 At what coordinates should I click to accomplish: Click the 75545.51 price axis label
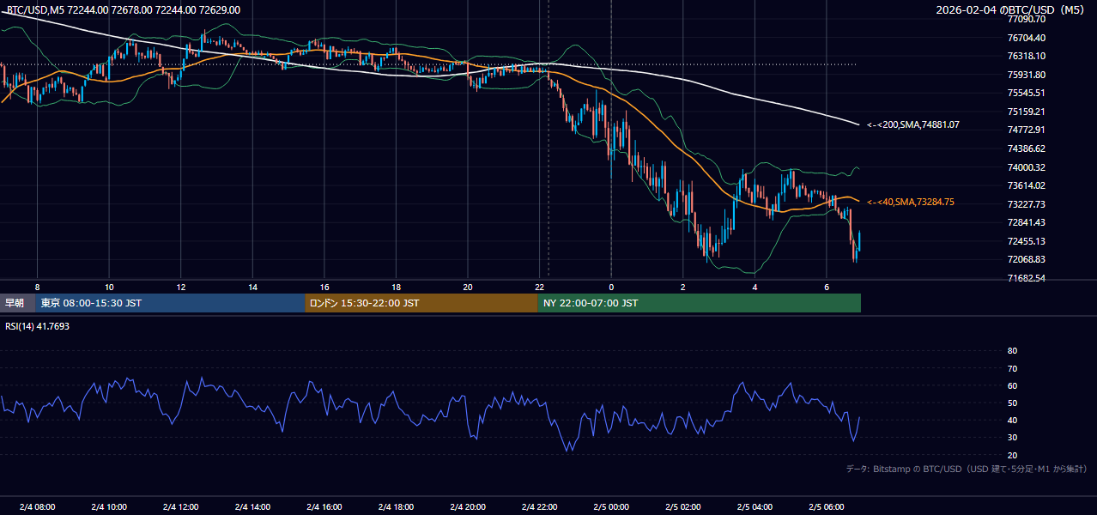(x=1027, y=93)
